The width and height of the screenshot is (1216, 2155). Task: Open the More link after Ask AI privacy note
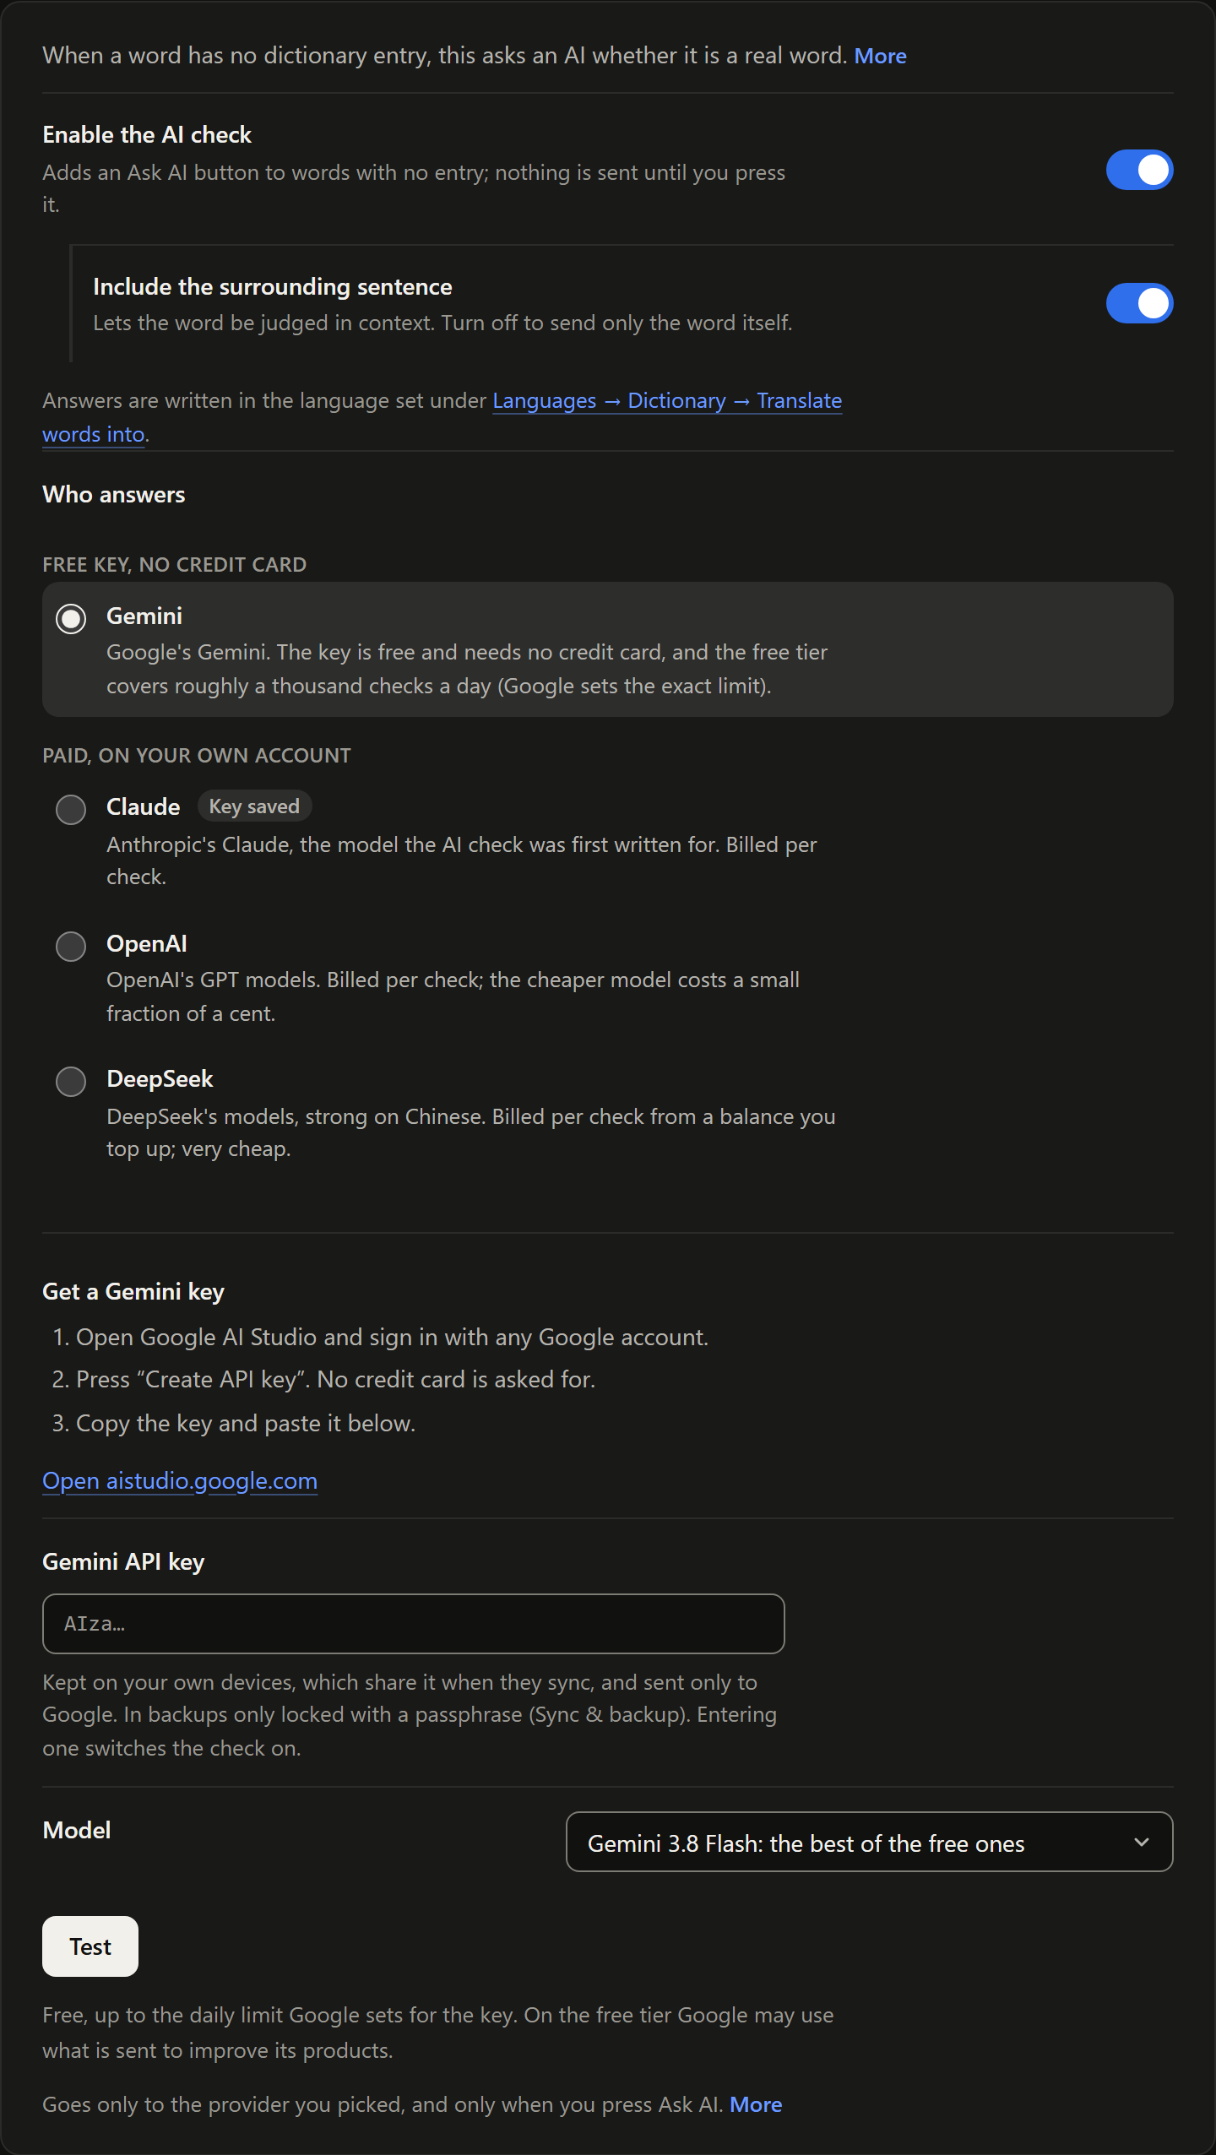[756, 2104]
